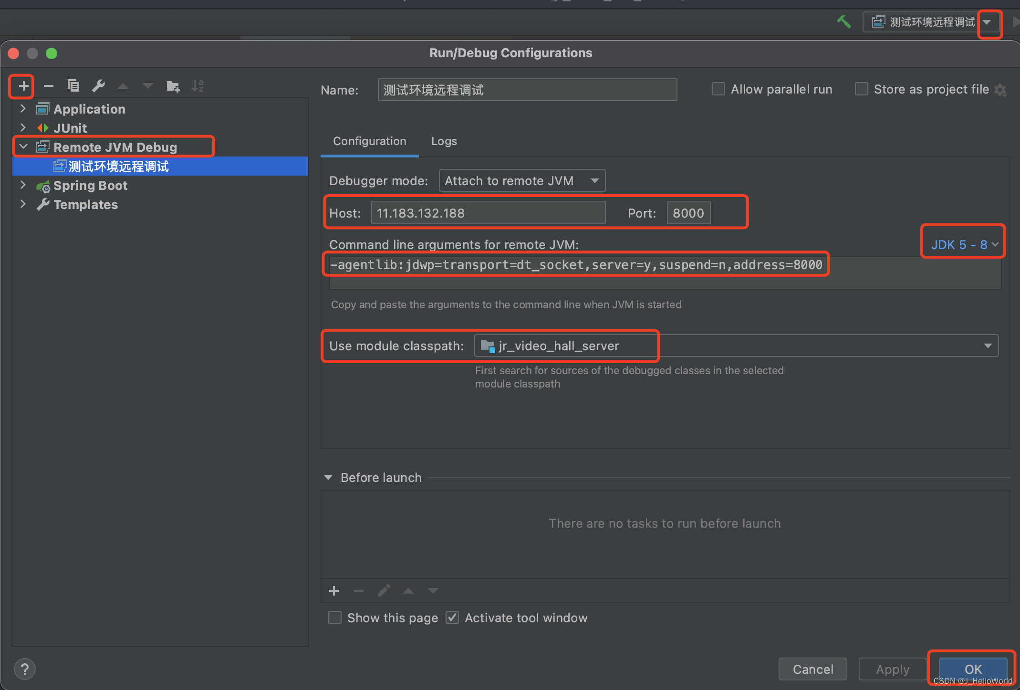The width and height of the screenshot is (1020, 690).
Task: Select the Configuration tab
Action: [x=369, y=141]
